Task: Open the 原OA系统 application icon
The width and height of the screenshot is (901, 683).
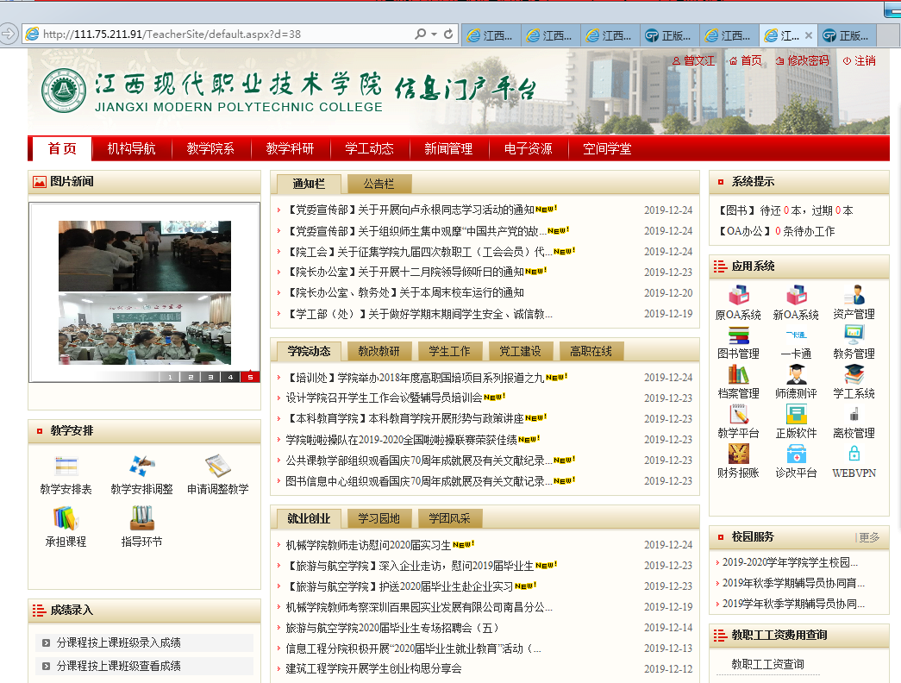Action: 738,296
